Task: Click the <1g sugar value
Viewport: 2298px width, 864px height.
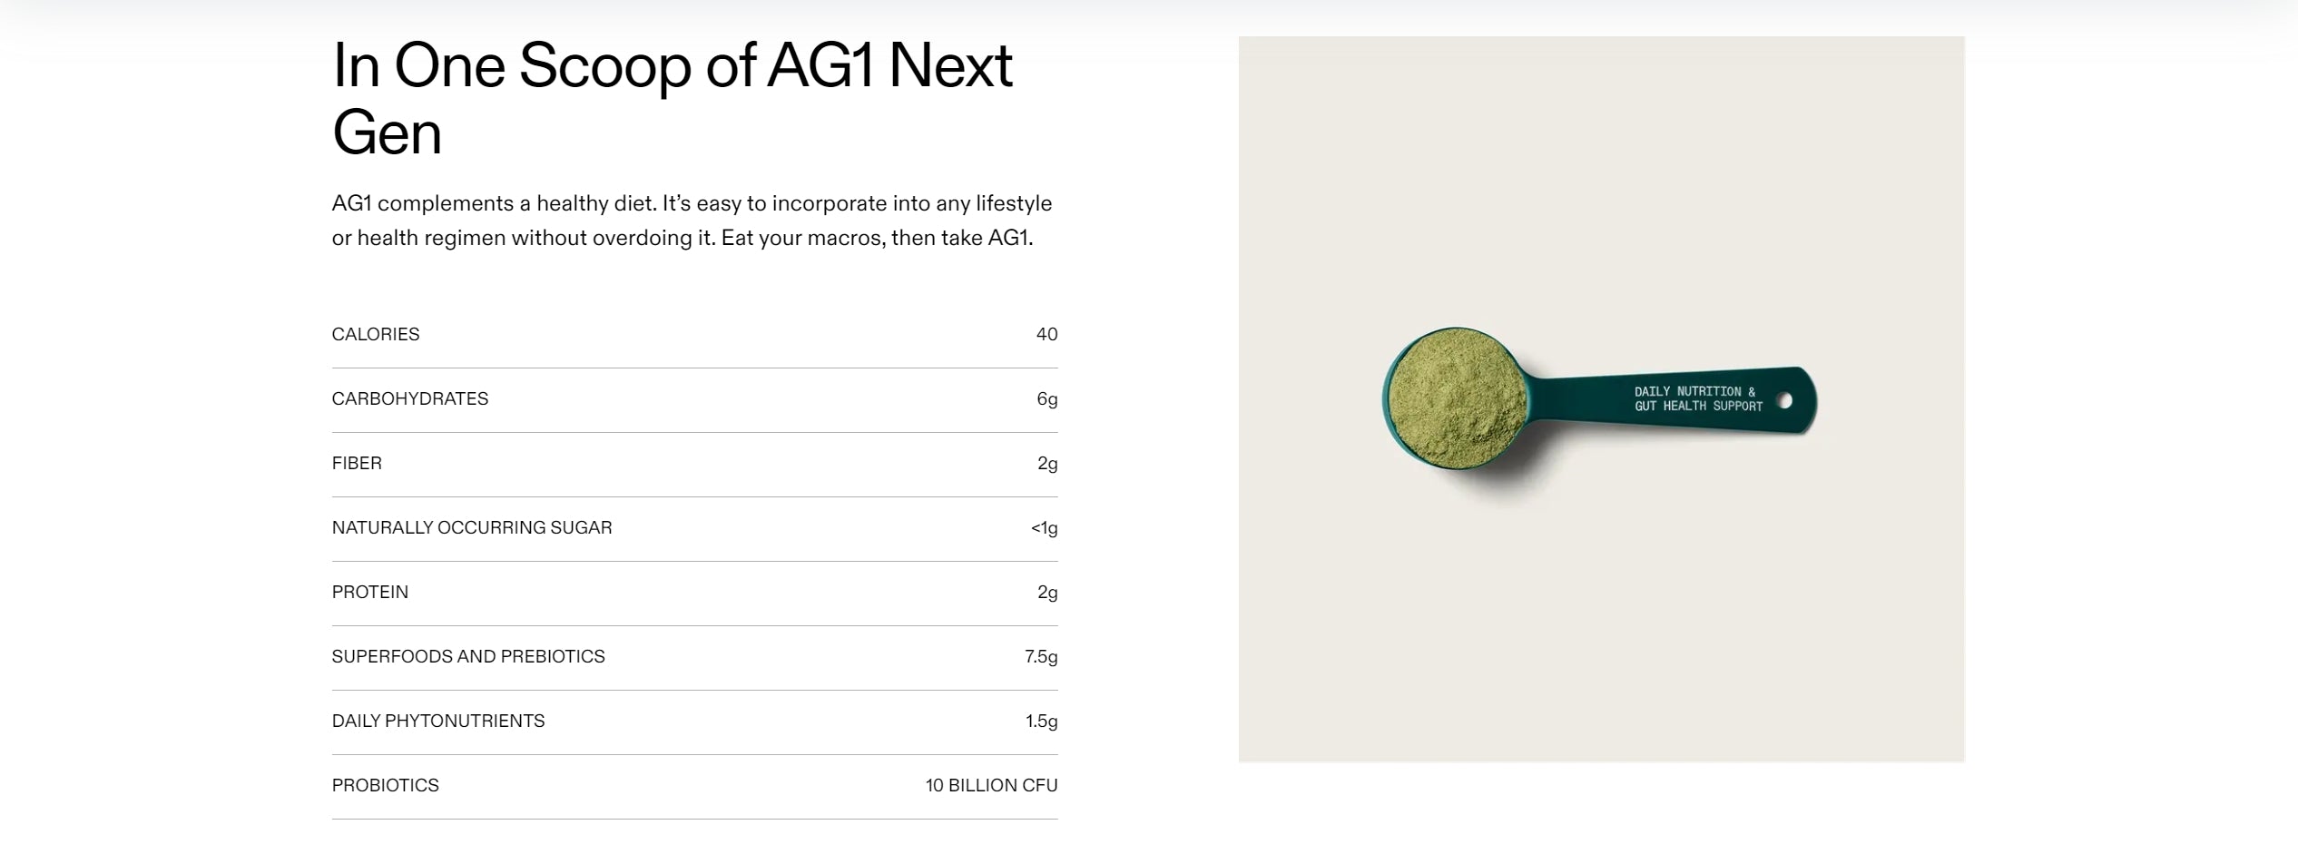Action: click(x=1044, y=527)
